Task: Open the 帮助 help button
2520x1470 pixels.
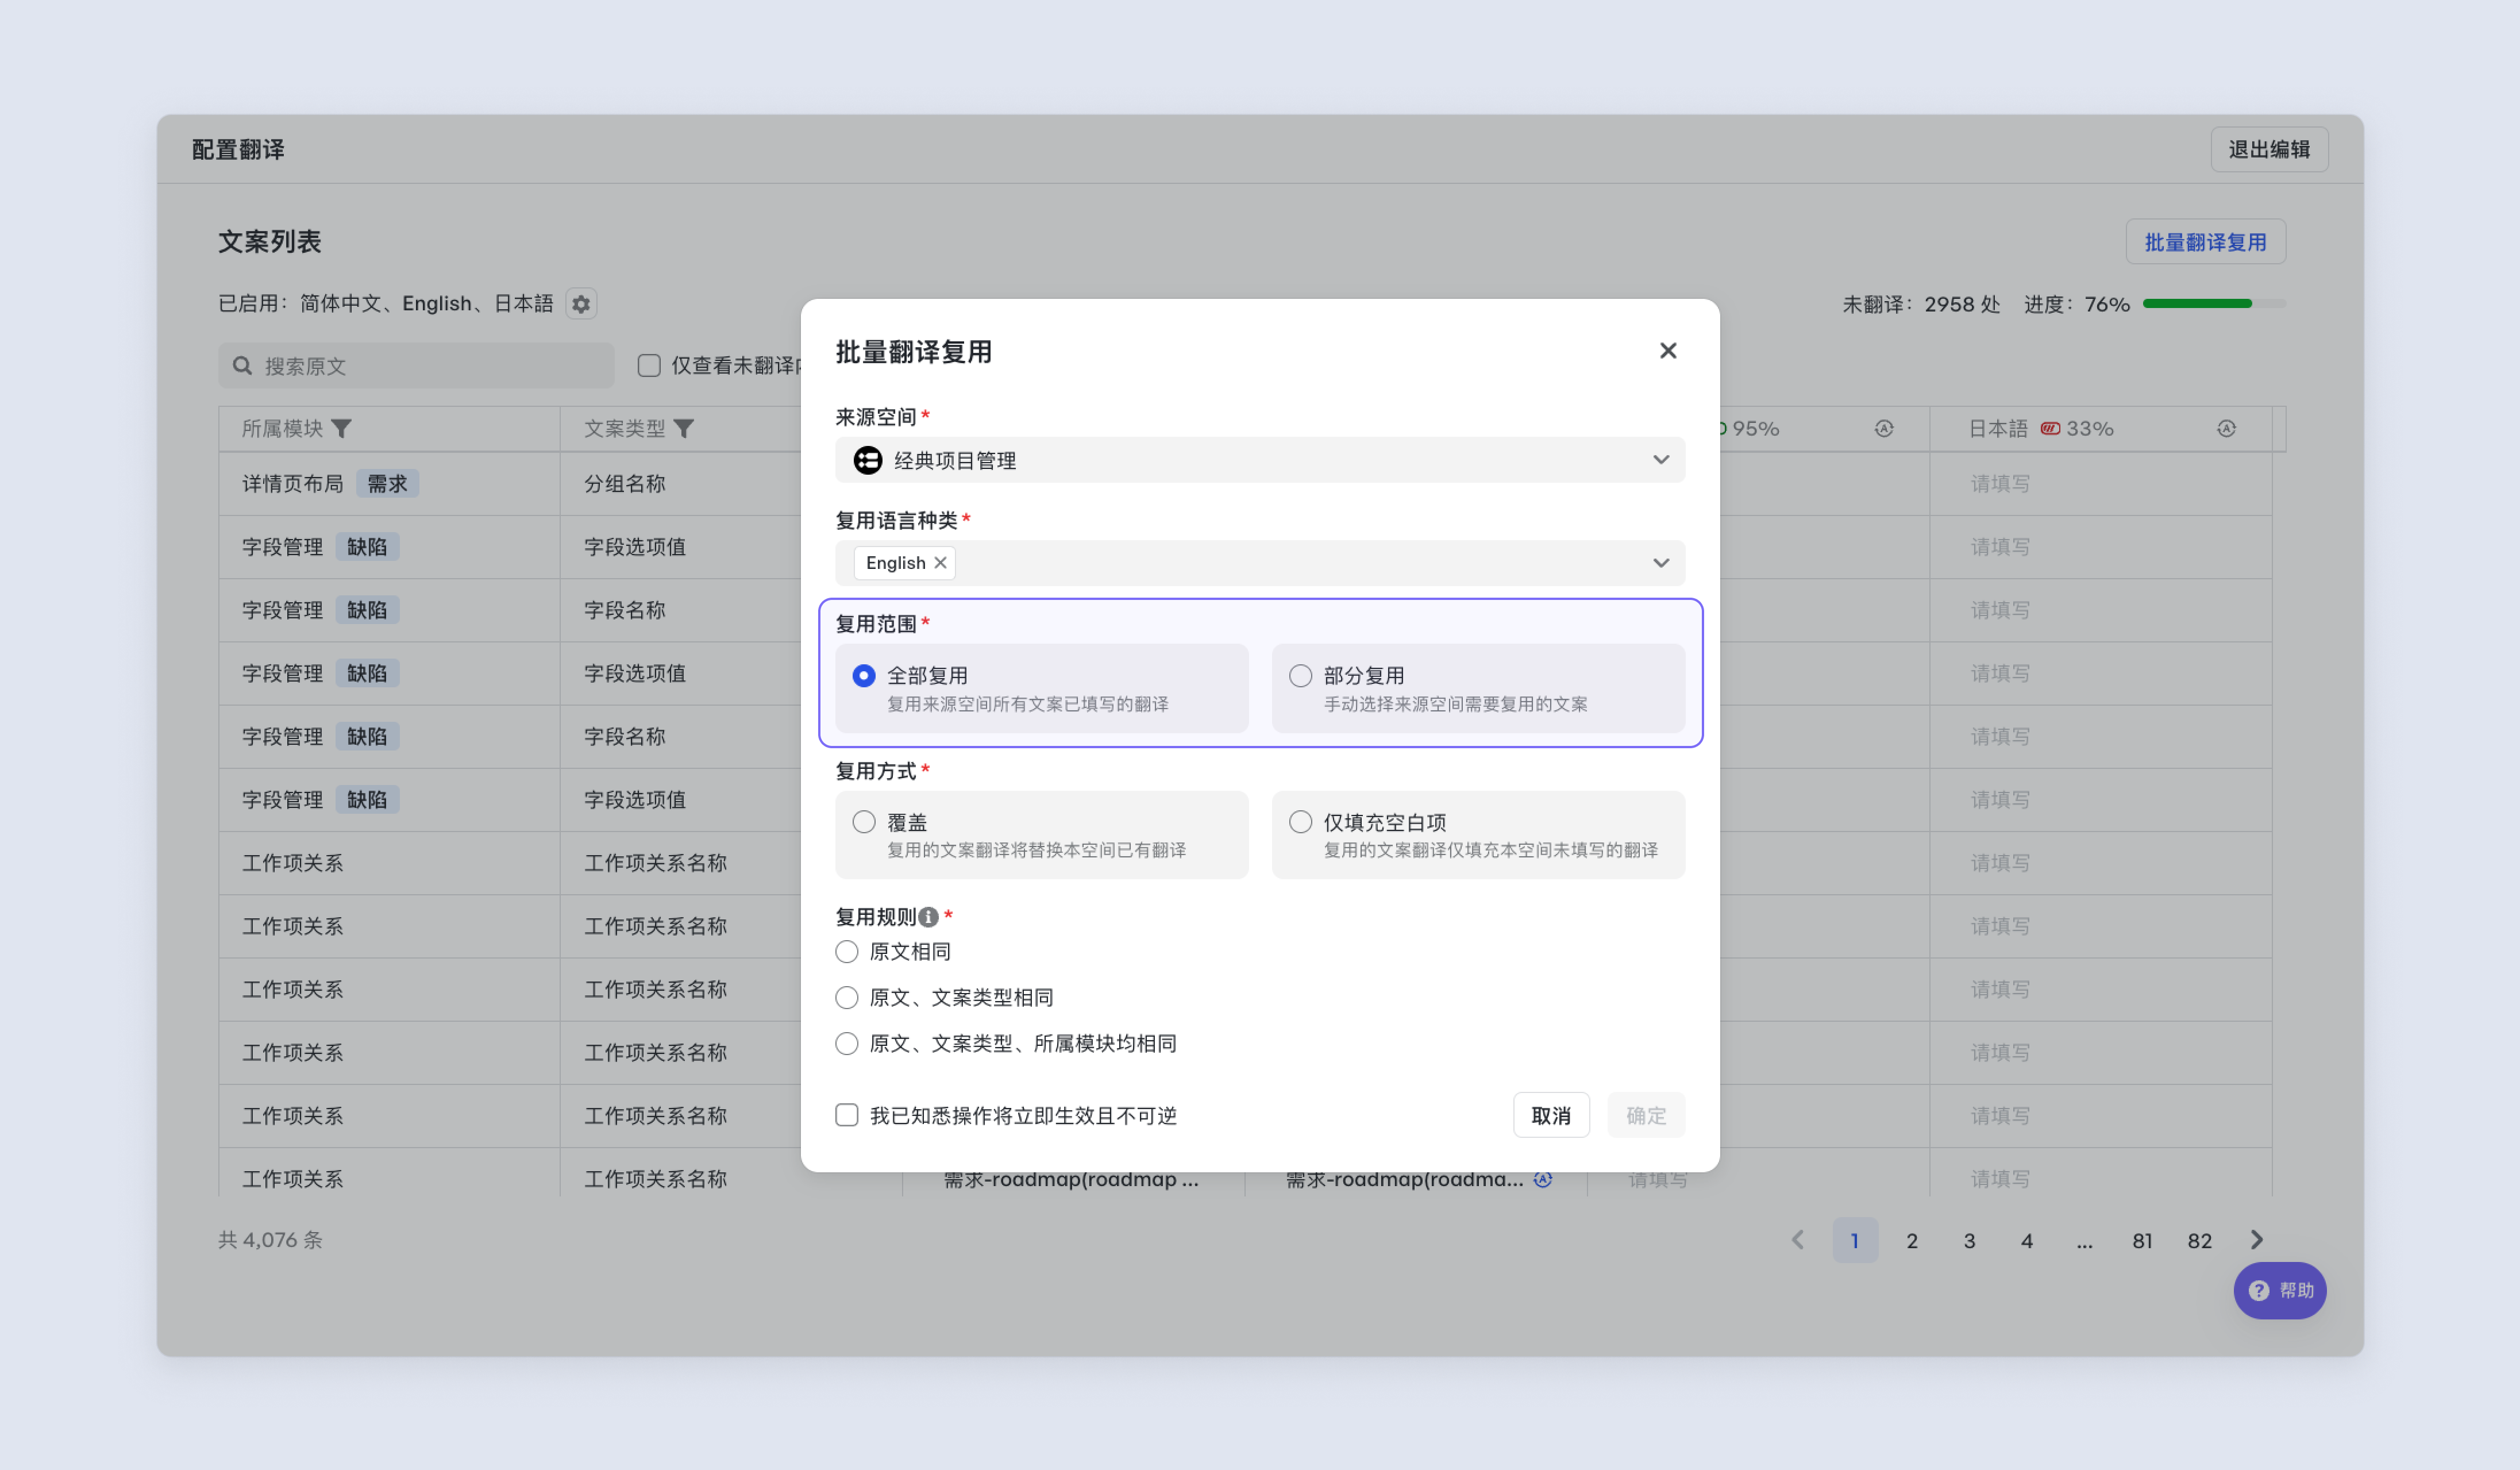Action: 2280,1291
